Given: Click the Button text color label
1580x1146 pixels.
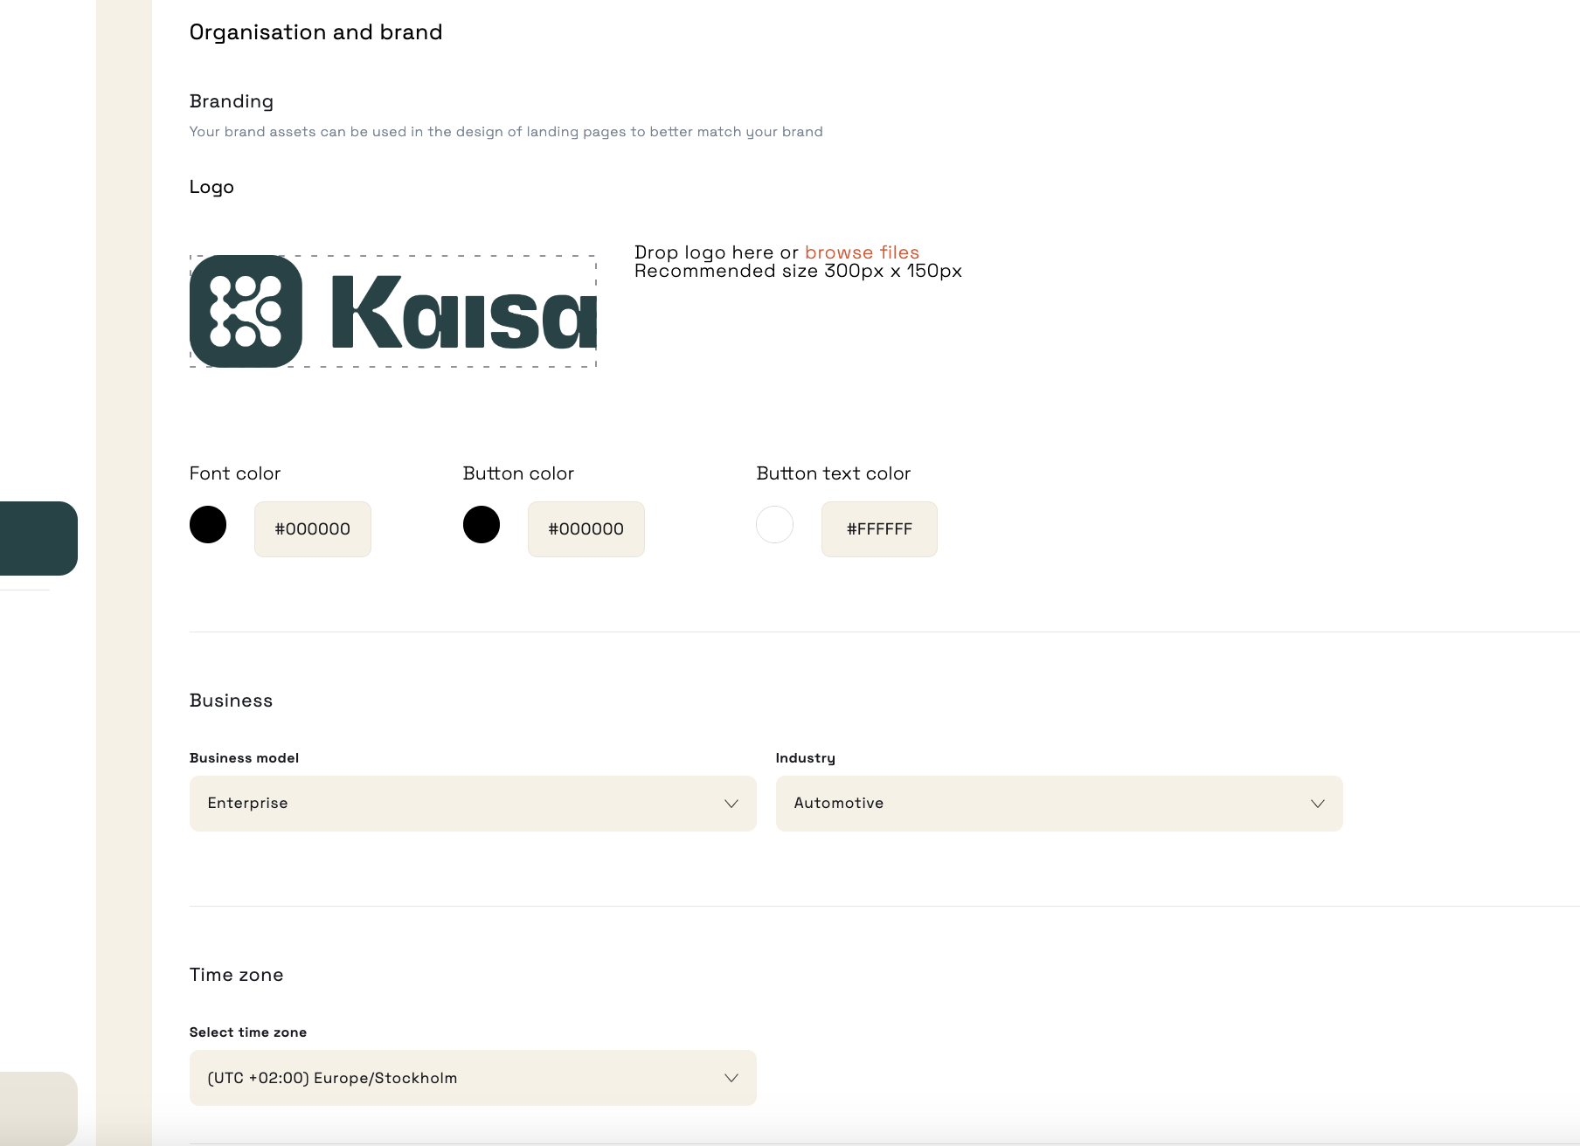Looking at the screenshot, I should (834, 473).
